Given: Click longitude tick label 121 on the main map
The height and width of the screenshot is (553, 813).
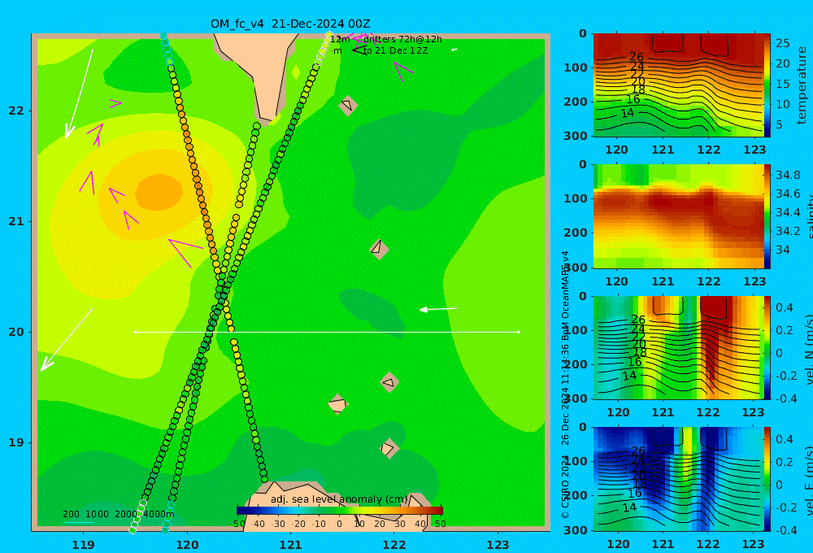Looking at the screenshot, I should (x=290, y=545).
